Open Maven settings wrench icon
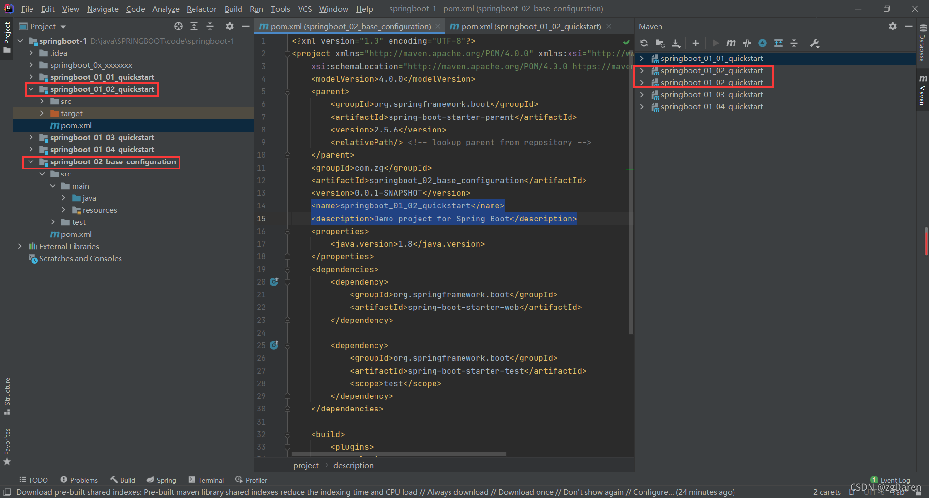The width and height of the screenshot is (929, 498). point(815,44)
